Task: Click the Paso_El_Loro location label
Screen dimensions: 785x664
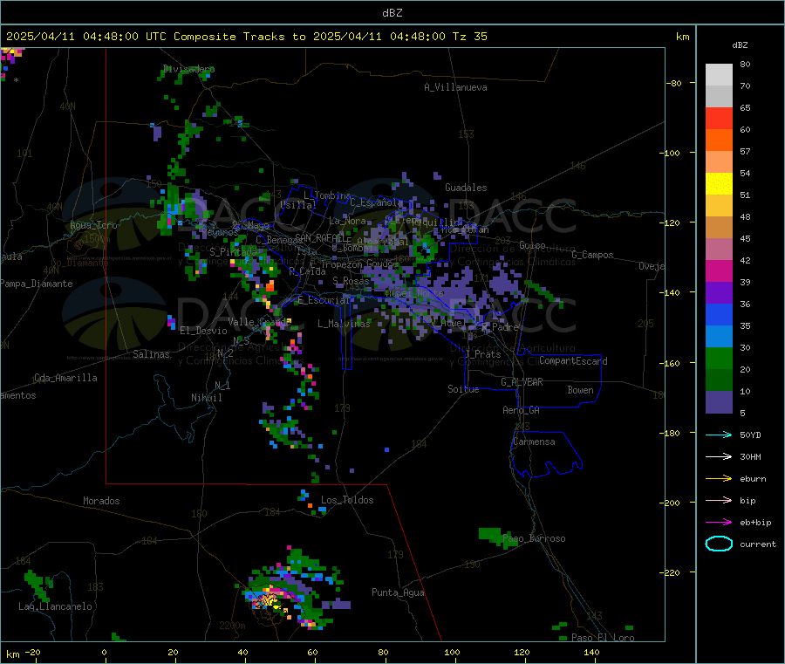Action: tap(603, 638)
